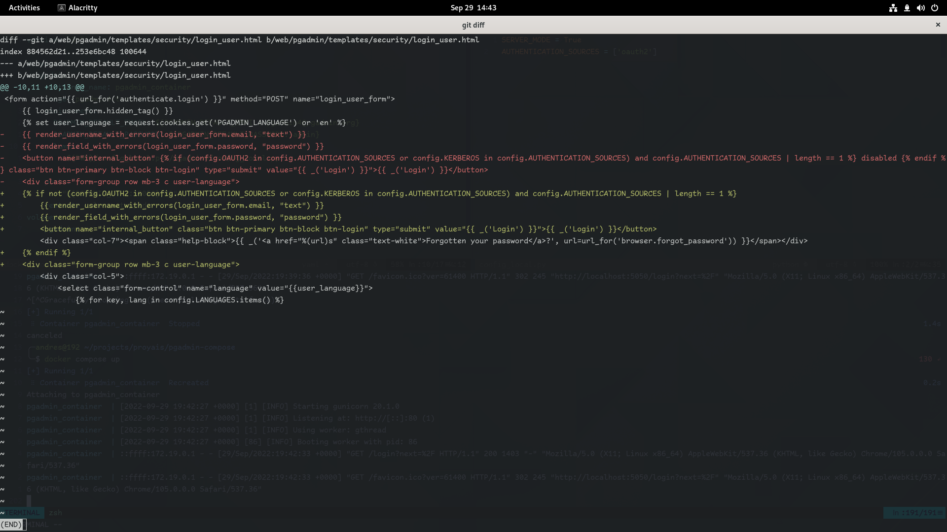Click the git diff window title
Image resolution: width=947 pixels, height=532 pixels.
tap(473, 25)
